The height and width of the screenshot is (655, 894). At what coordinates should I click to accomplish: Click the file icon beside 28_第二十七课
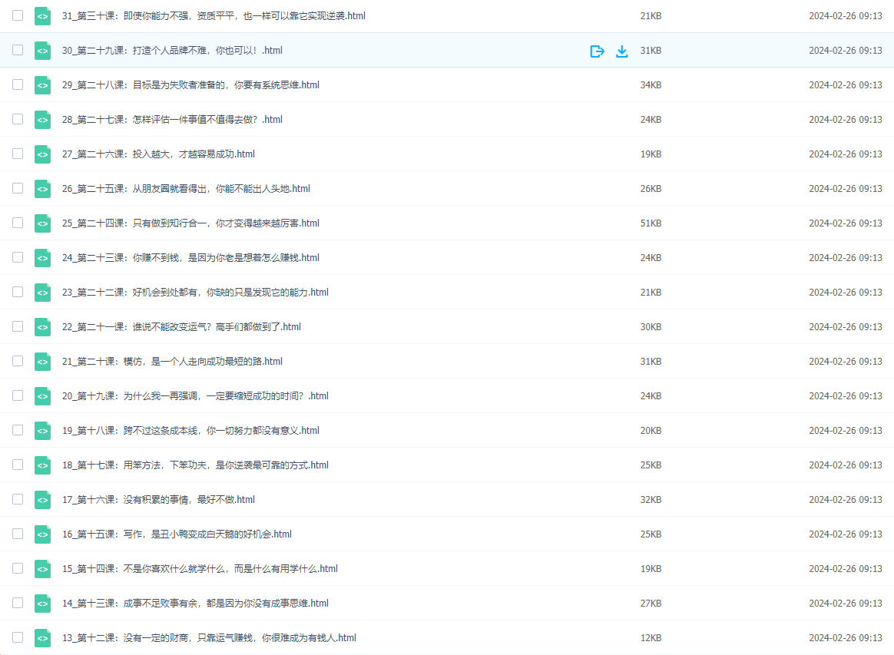pyautogui.click(x=42, y=120)
